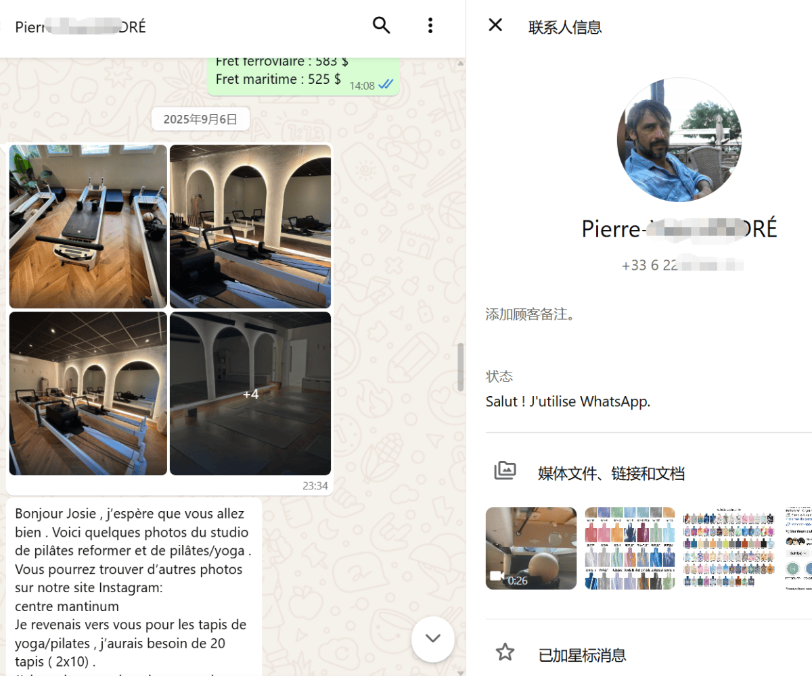The height and width of the screenshot is (676, 812).
Task: Open the third media thumbnail grid image
Action: point(728,548)
